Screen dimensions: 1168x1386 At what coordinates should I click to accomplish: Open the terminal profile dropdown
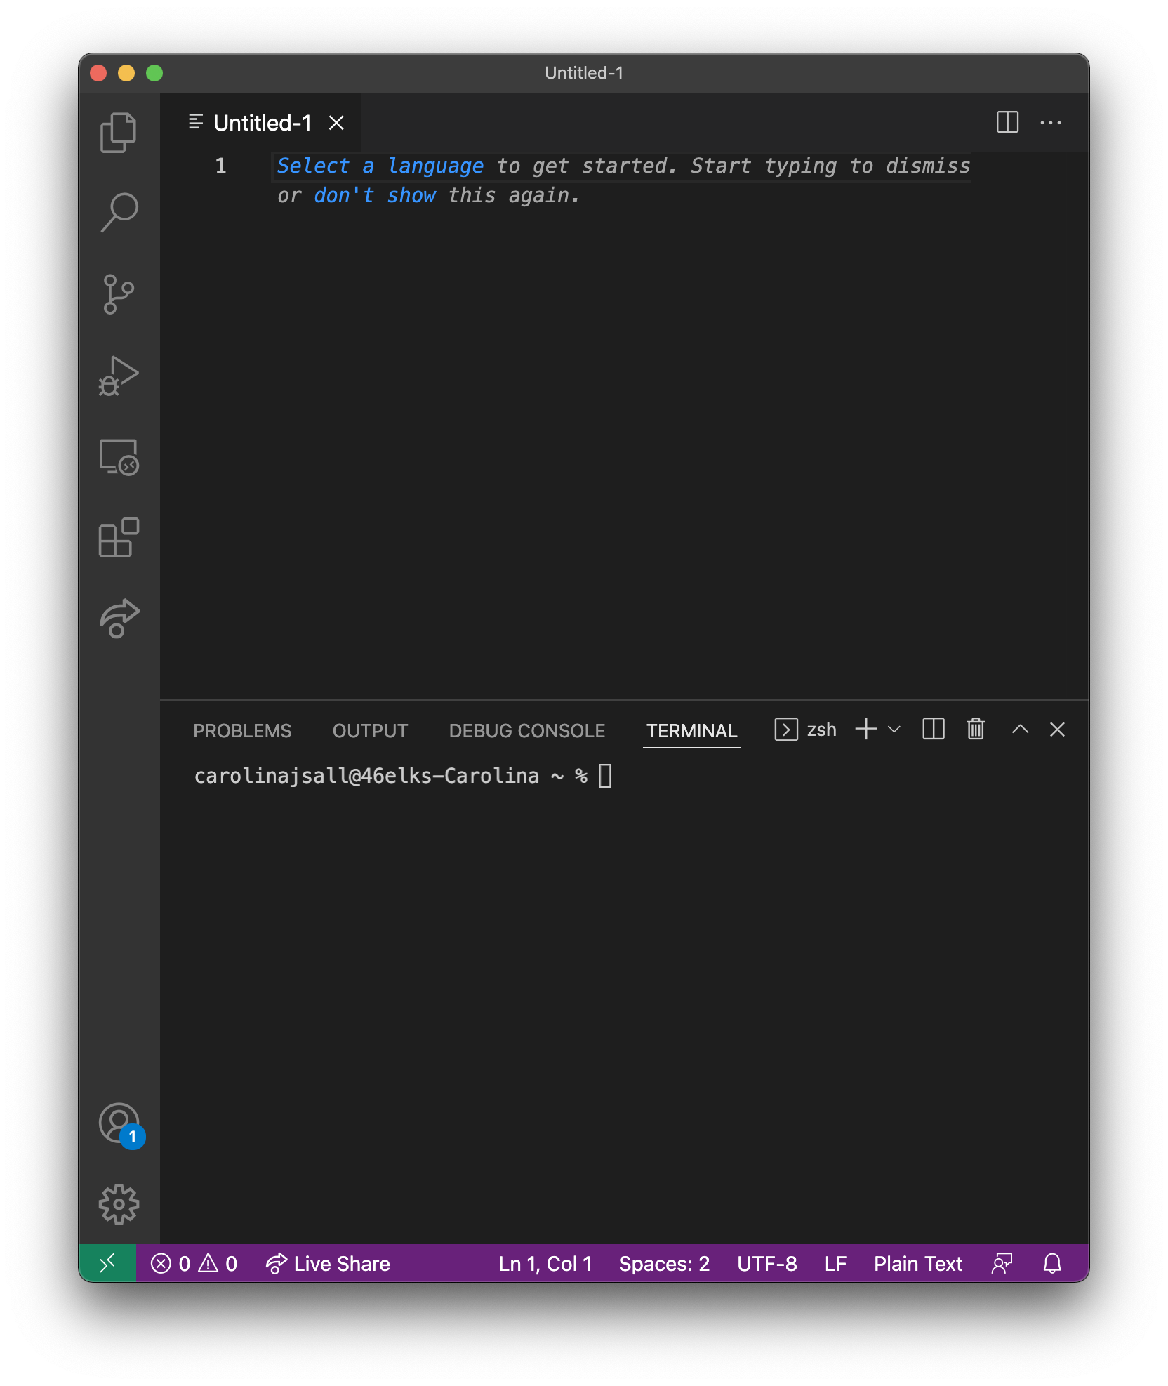(x=894, y=730)
